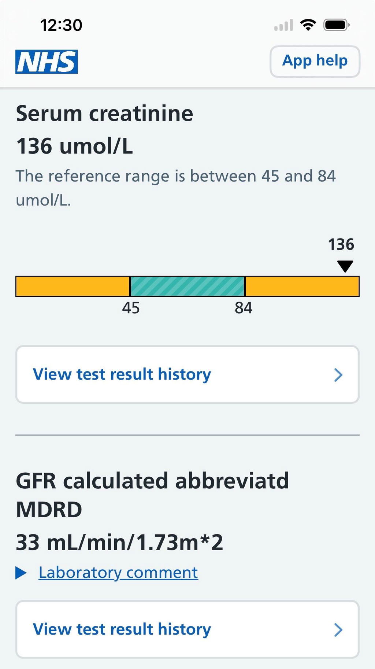Click the battery status icon

pyautogui.click(x=337, y=25)
